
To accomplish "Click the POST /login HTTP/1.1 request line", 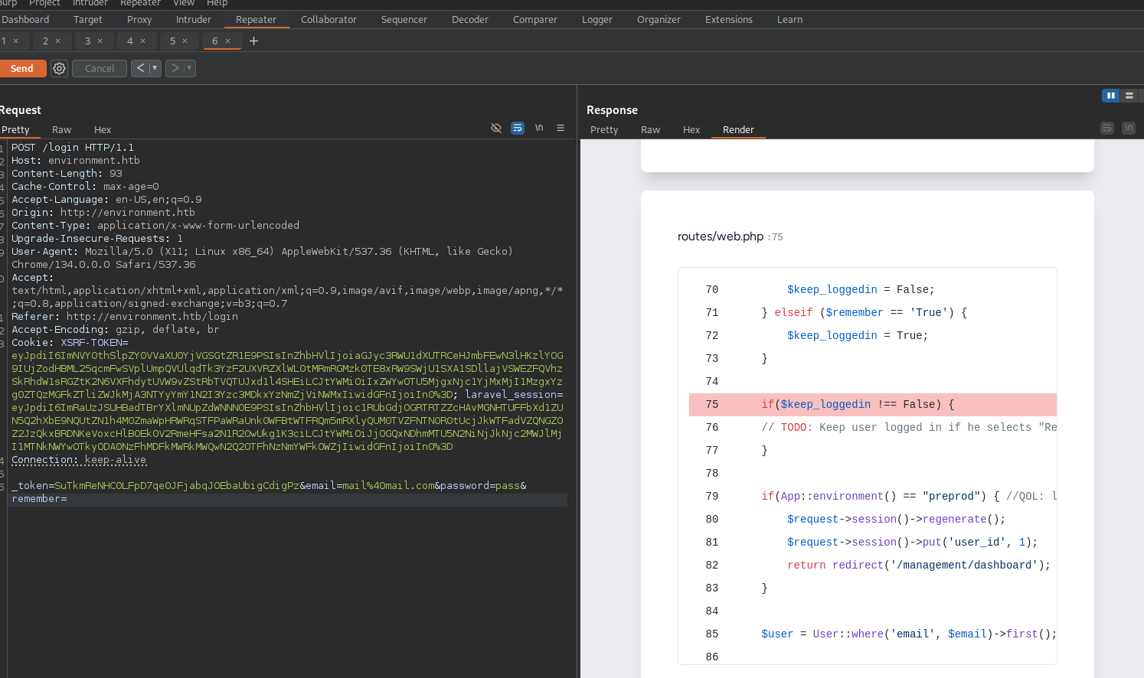I will click(73, 147).
